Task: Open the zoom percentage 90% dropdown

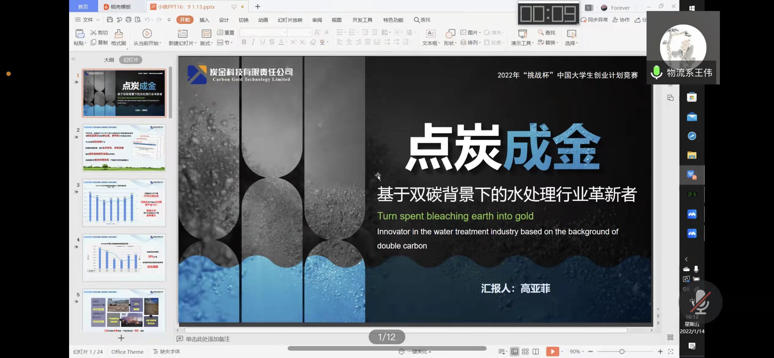Action: tap(577, 352)
